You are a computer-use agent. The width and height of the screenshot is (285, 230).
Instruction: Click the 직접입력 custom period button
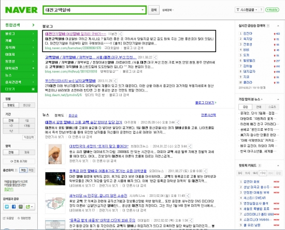coord(28,137)
